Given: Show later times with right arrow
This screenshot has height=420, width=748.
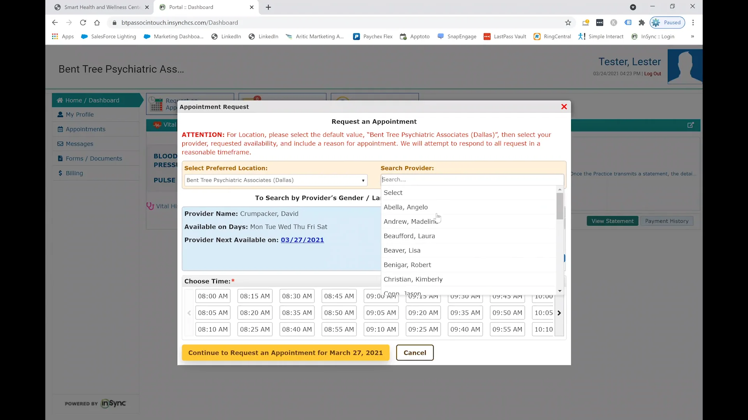Looking at the screenshot, I should point(559,313).
